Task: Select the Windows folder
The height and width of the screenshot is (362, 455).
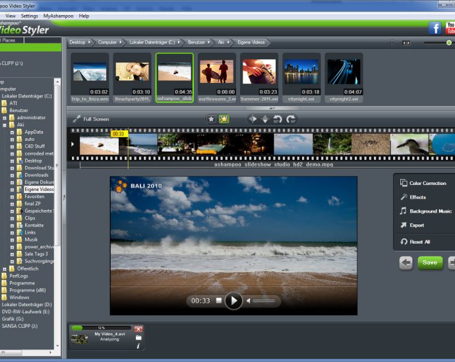Action: pyautogui.click(x=19, y=297)
